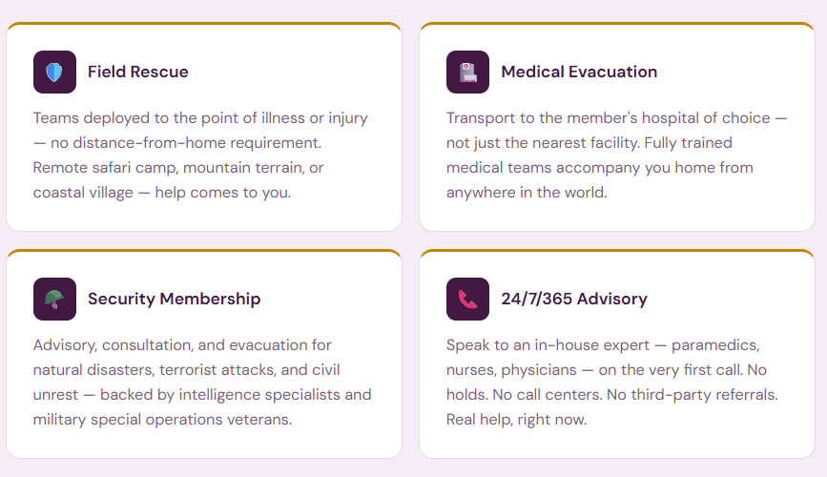Click the Security Membership heading
Image resolution: width=827 pixels, height=477 pixels.
(174, 299)
